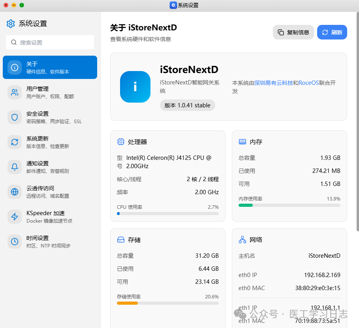Click the 安全设置 shield icon
This screenshot has width=359, height=328.
coord(15,117)
